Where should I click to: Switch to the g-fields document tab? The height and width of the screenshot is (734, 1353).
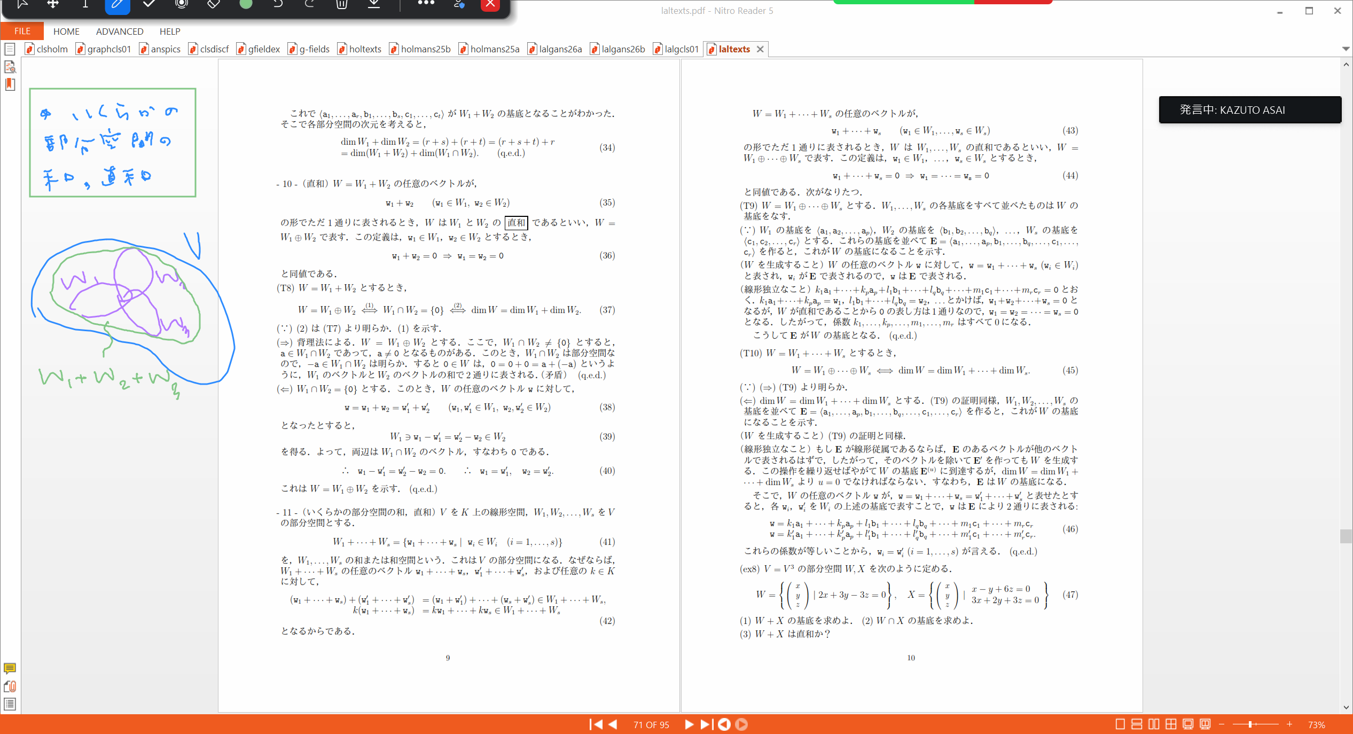point(309,49)
